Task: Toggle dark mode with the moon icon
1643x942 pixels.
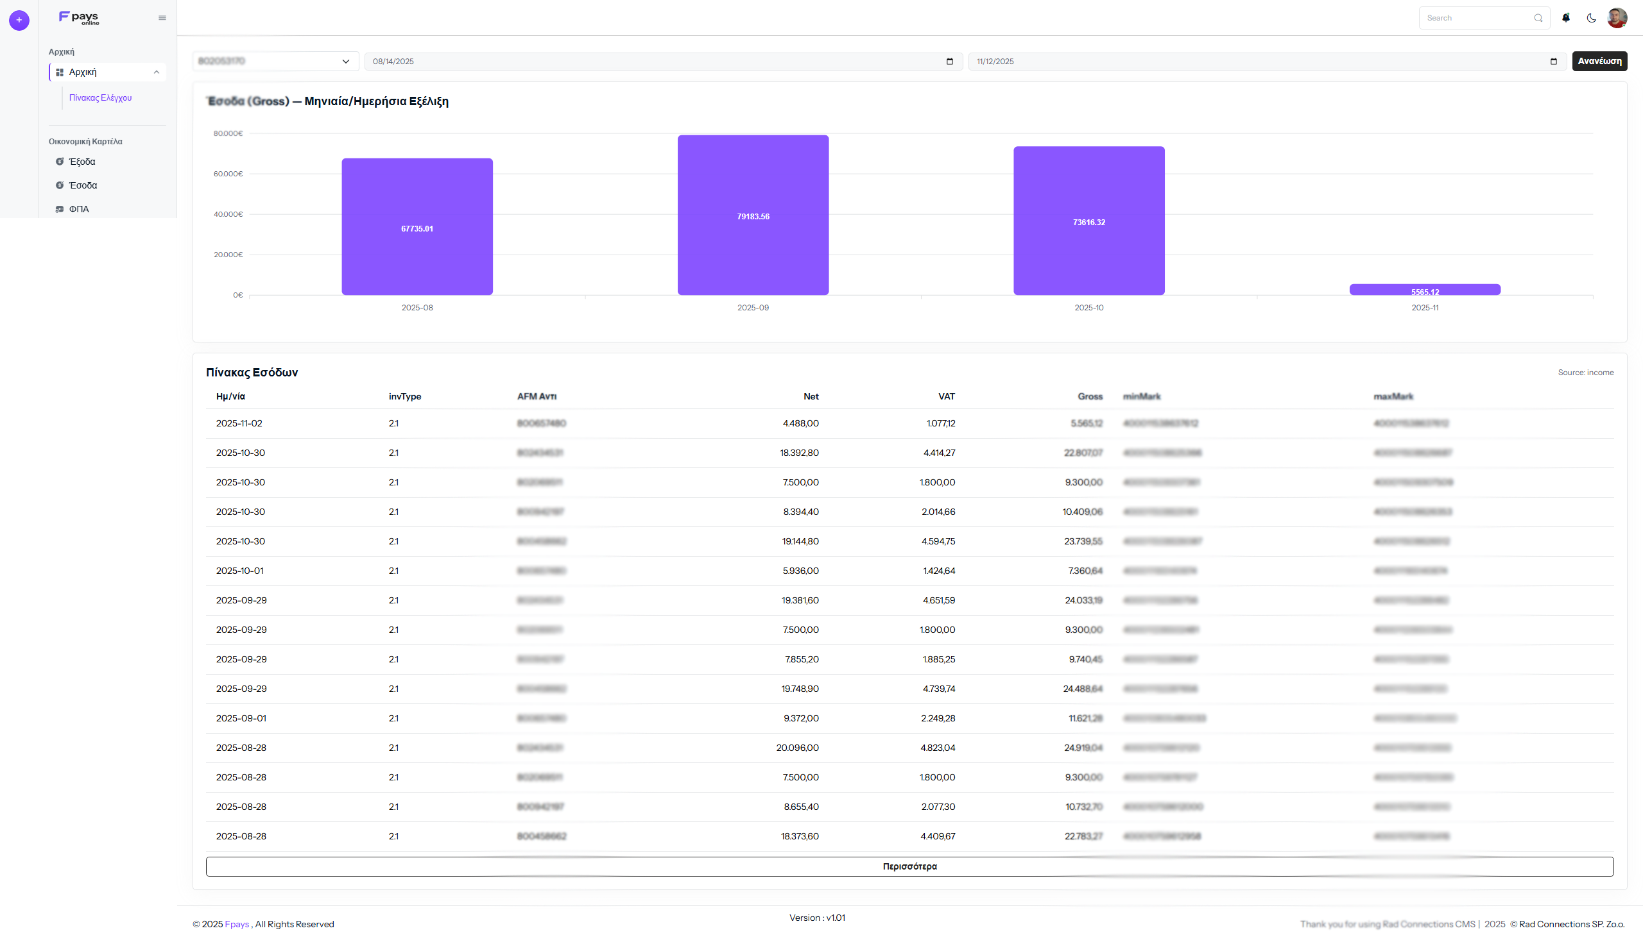Action: coord(1591,18)
